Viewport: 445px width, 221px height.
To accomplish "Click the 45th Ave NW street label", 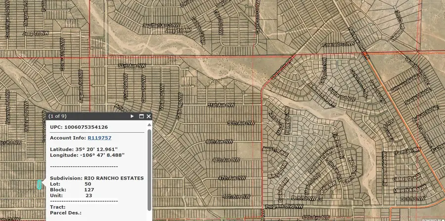I will point(315,218).
